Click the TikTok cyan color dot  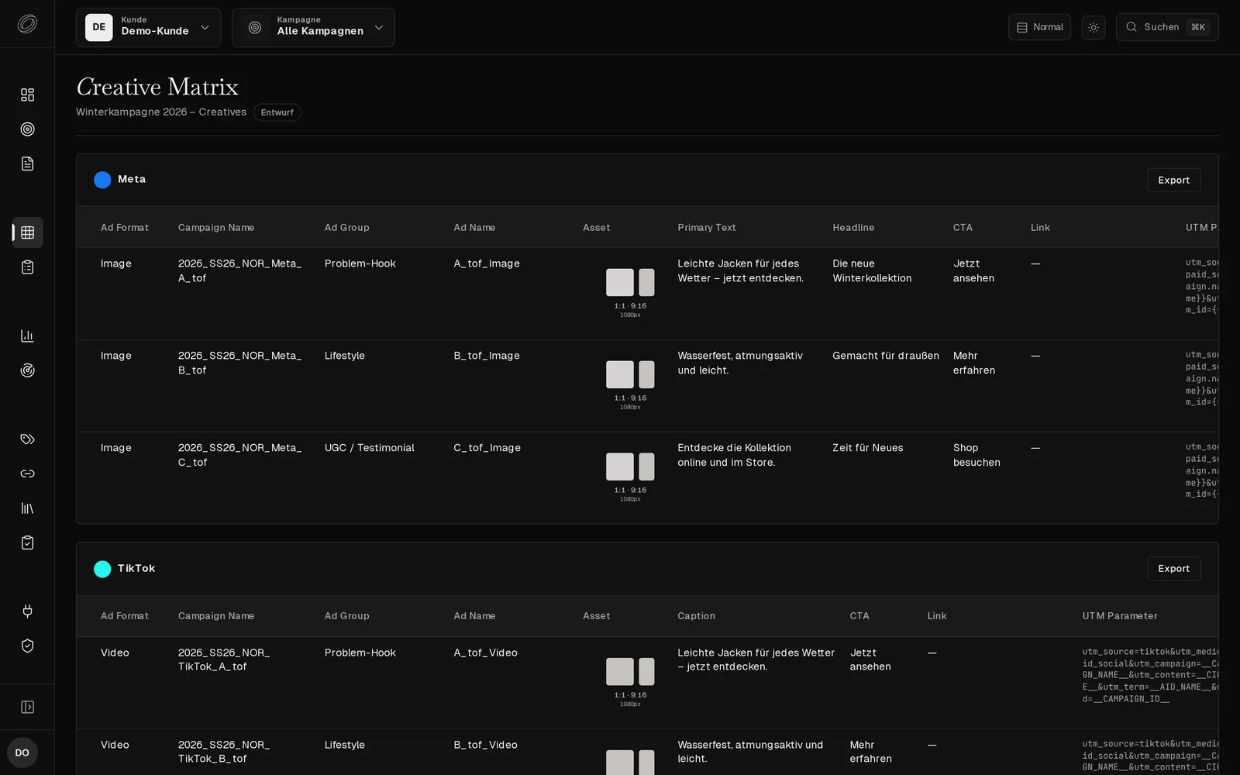pyautogui.click(x=102, y=569)
